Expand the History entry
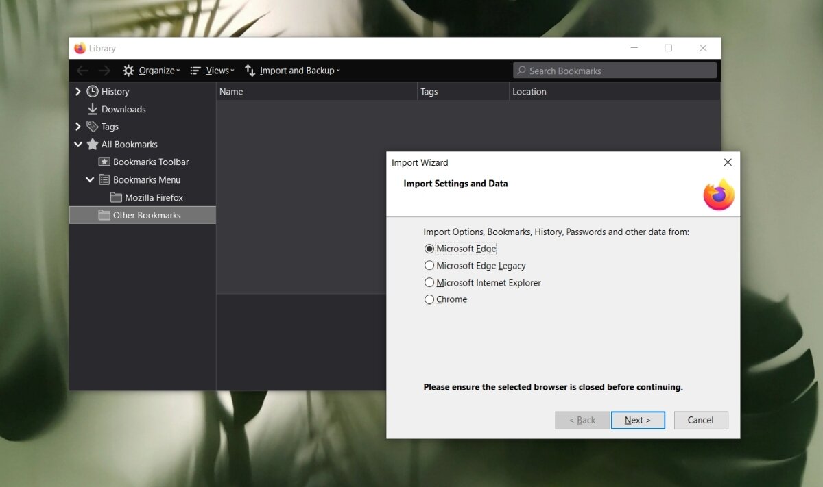823x487 pixels. (x=77, y=91)
